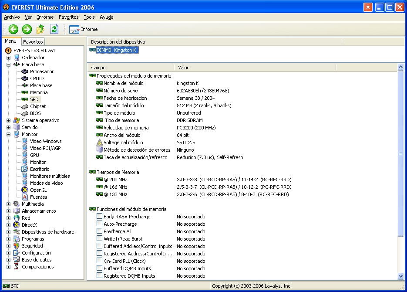Select the OpenGL icon in tree

pos(25,190)
